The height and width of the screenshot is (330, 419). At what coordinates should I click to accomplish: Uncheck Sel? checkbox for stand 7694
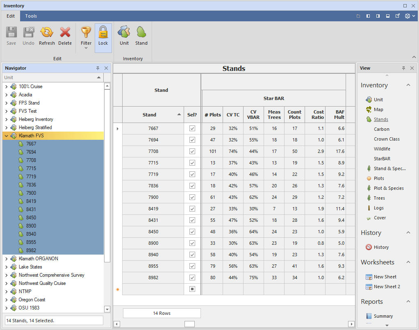coord(192,140)
